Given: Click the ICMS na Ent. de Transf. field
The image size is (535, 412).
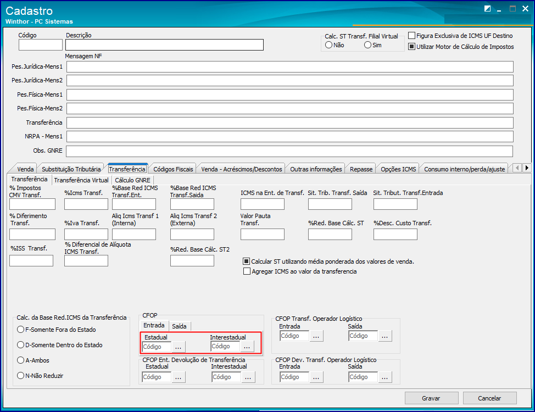Looking at the screenshot, I should [263, 204].
